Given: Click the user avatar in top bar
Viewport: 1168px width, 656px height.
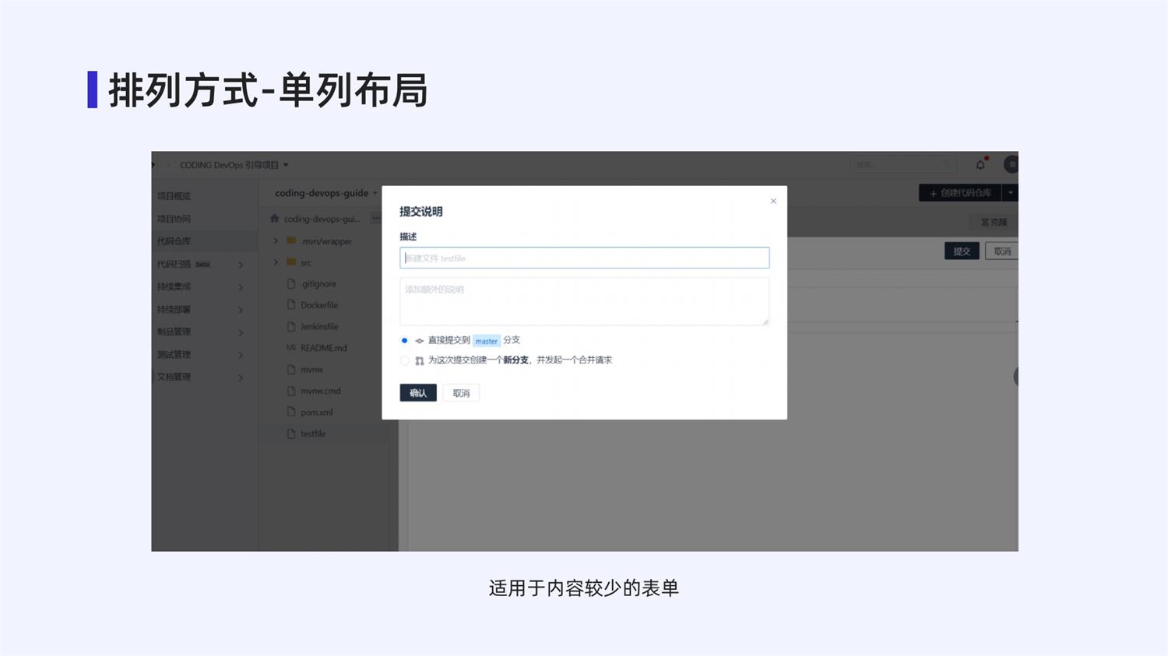Looking at the screenshot, I should pyautogui.click(x=1011, y=164).
